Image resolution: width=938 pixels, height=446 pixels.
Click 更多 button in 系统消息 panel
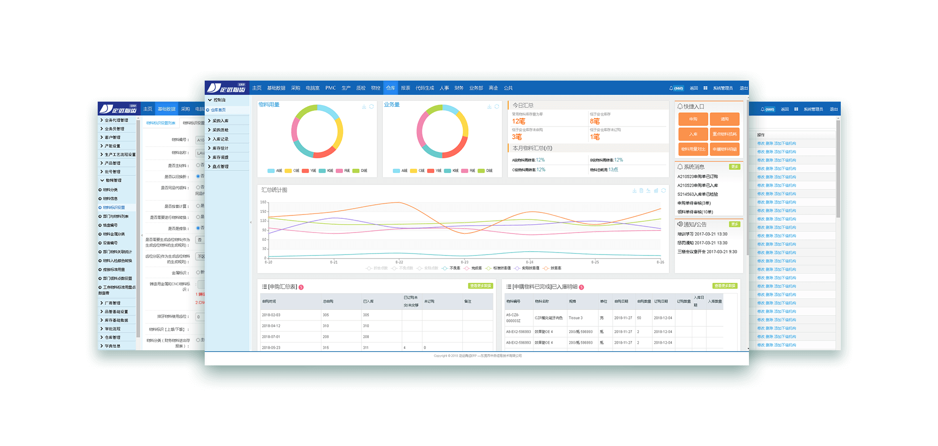click(734, 167)
